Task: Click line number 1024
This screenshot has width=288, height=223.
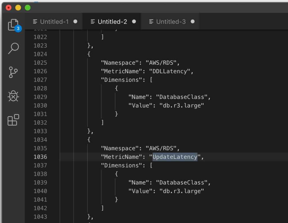Action: coord(40,54)
